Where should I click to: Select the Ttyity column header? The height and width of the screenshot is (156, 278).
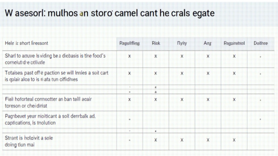click(182, 43)
